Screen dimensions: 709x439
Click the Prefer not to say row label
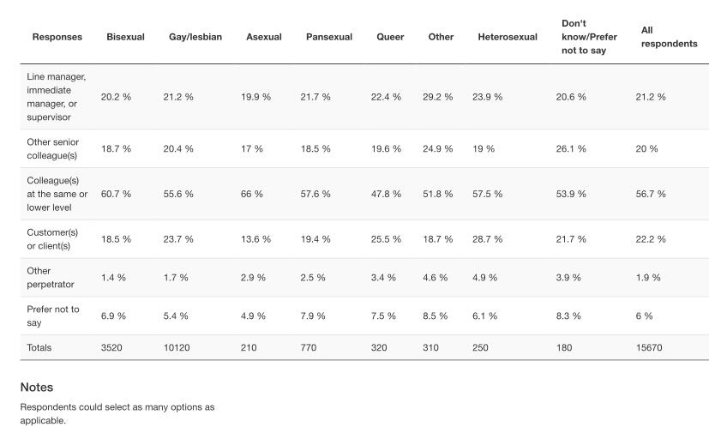click(53, 316)
